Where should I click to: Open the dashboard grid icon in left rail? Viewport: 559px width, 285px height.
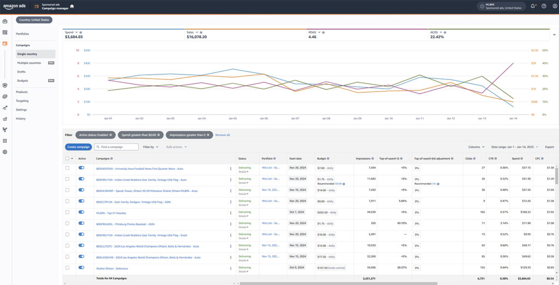4,32
